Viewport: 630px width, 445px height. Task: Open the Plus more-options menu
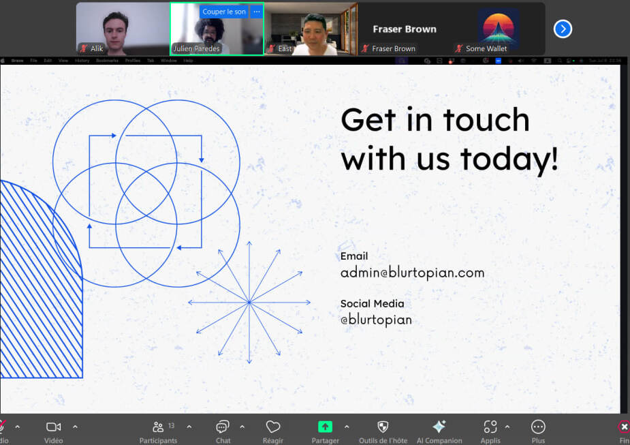coord(538,432)
